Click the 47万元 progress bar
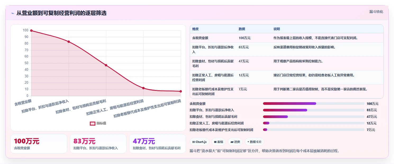This screenshot has height=164, width=394. (314, 117)
